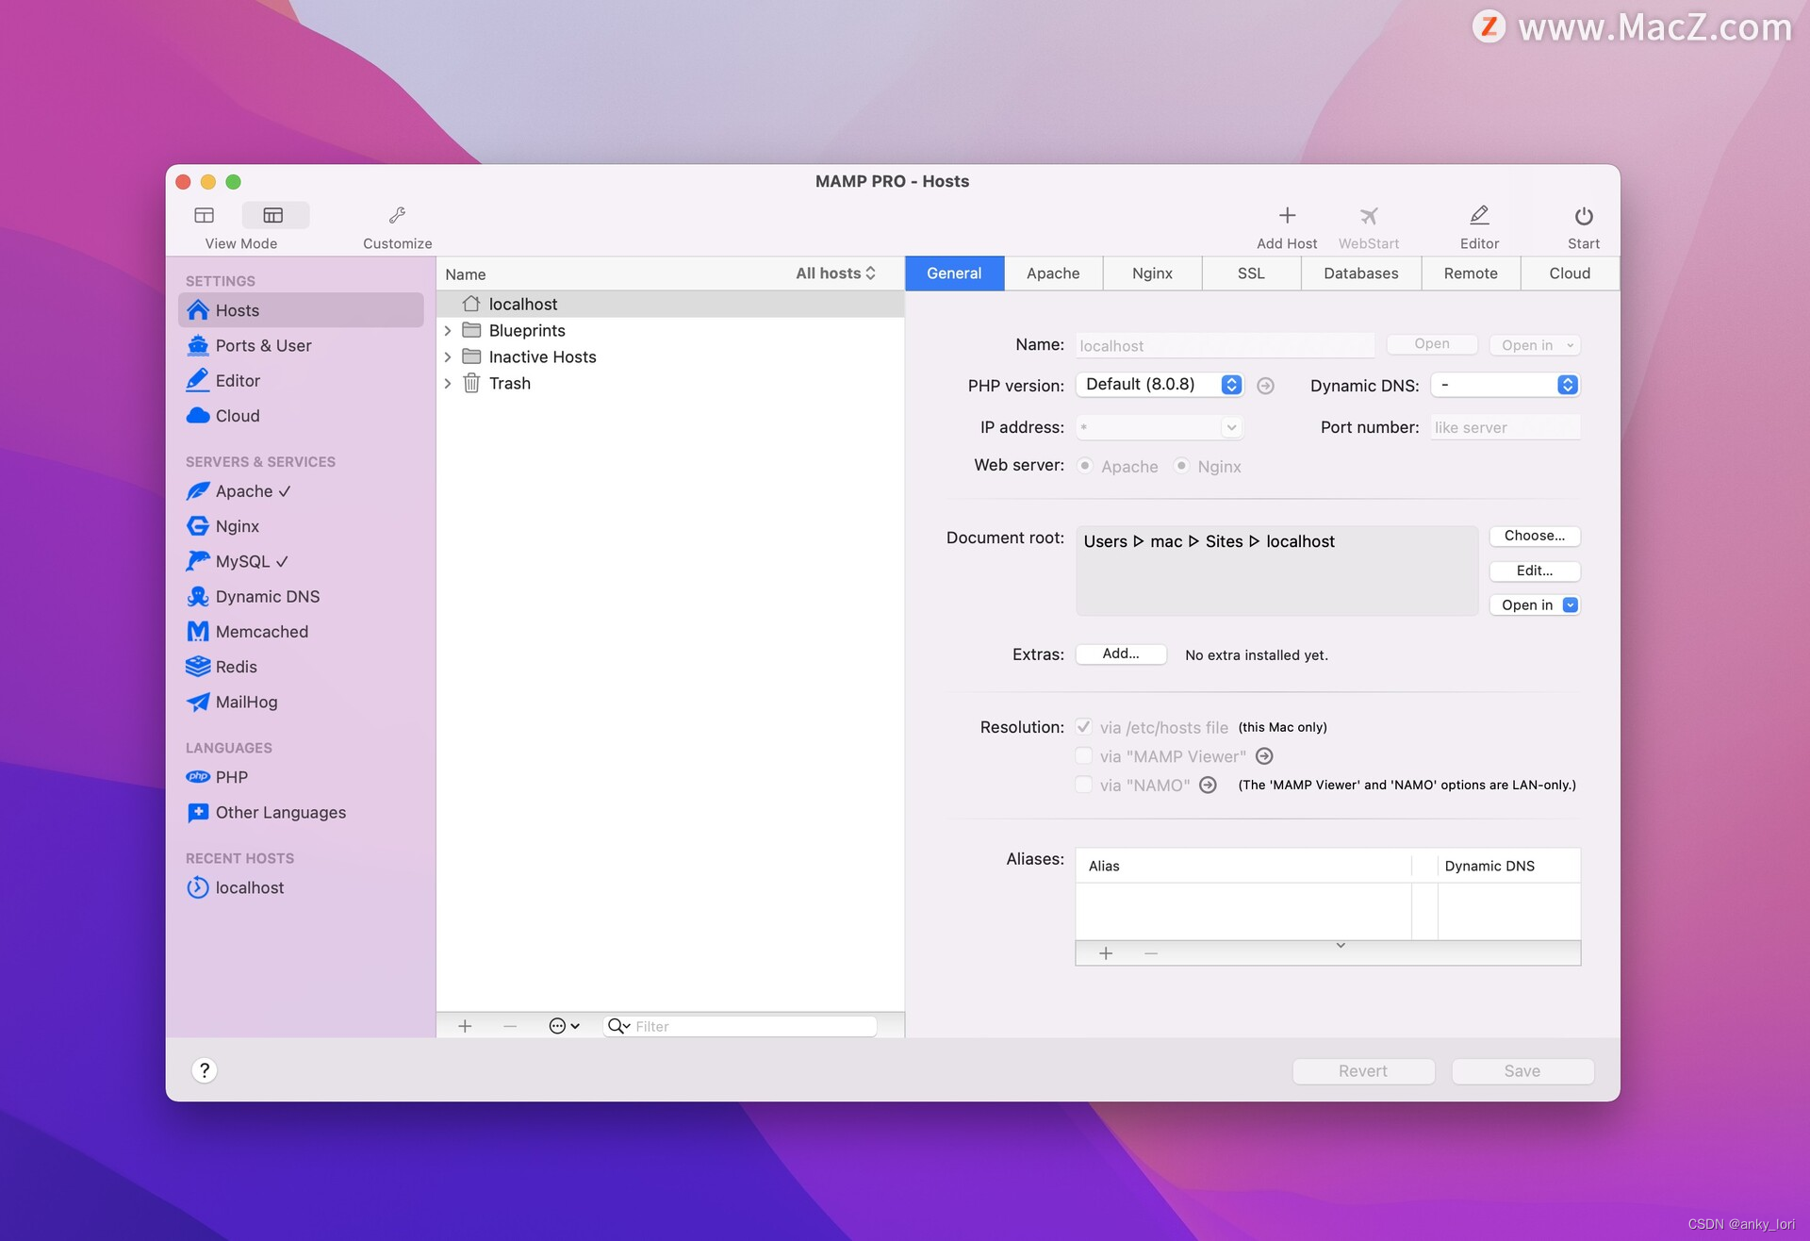The image size is (1810, 1241).
Task: Click Choose for document root
Action: click(1534, 536)
